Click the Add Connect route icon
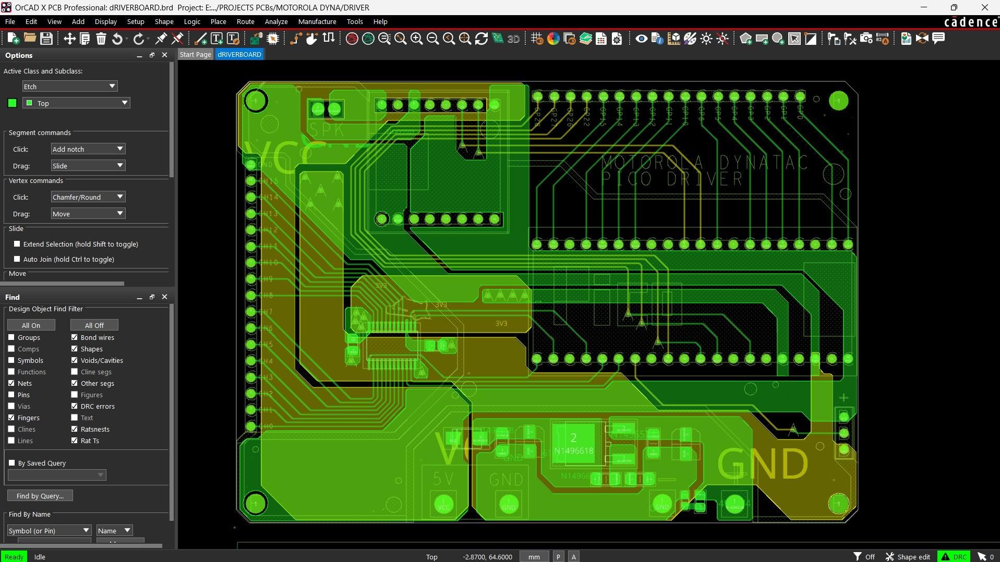Screen dimensions: 1000x562 click(x=296, y=39)
